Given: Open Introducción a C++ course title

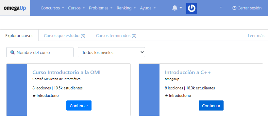Looking at the screenshot, I should 188,72.
